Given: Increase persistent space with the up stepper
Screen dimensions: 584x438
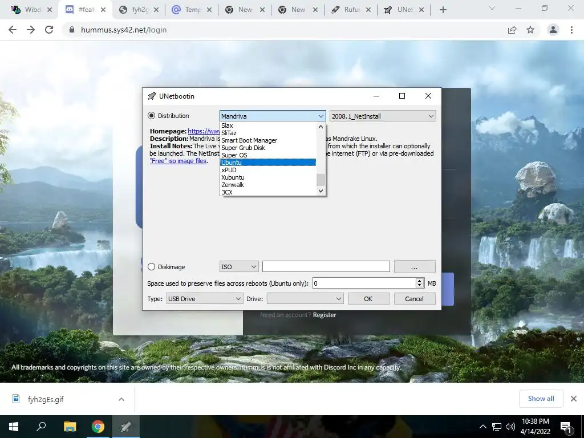Looking at the screenshot, I should pyautogui.click(x=420, y=281).
